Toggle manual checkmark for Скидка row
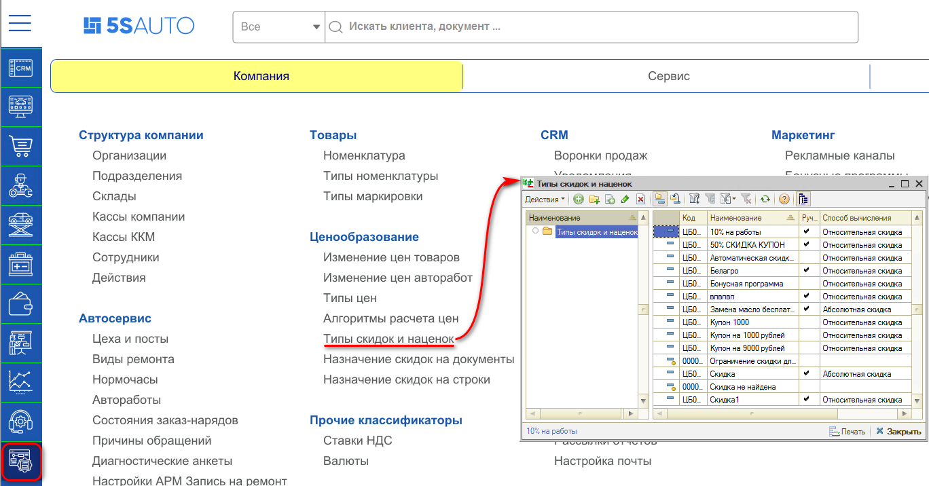The width and height of the screenshot is (929, 486). point(806,373)
